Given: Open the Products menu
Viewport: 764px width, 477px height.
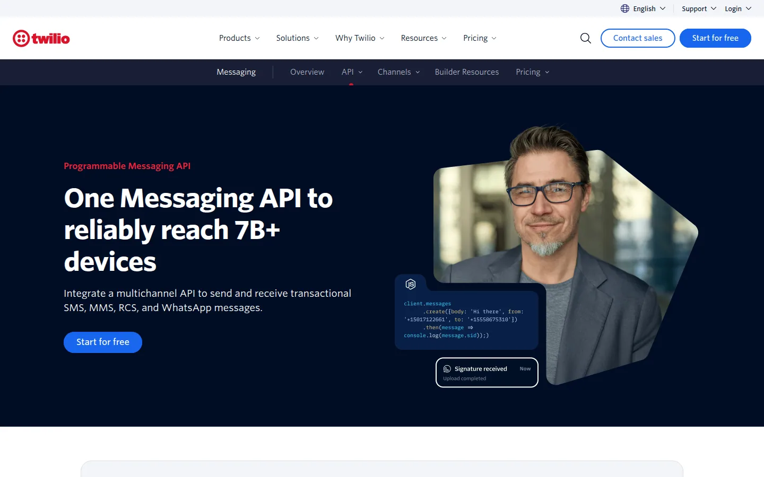Looking at the screenshot, I should click(239, 38).
